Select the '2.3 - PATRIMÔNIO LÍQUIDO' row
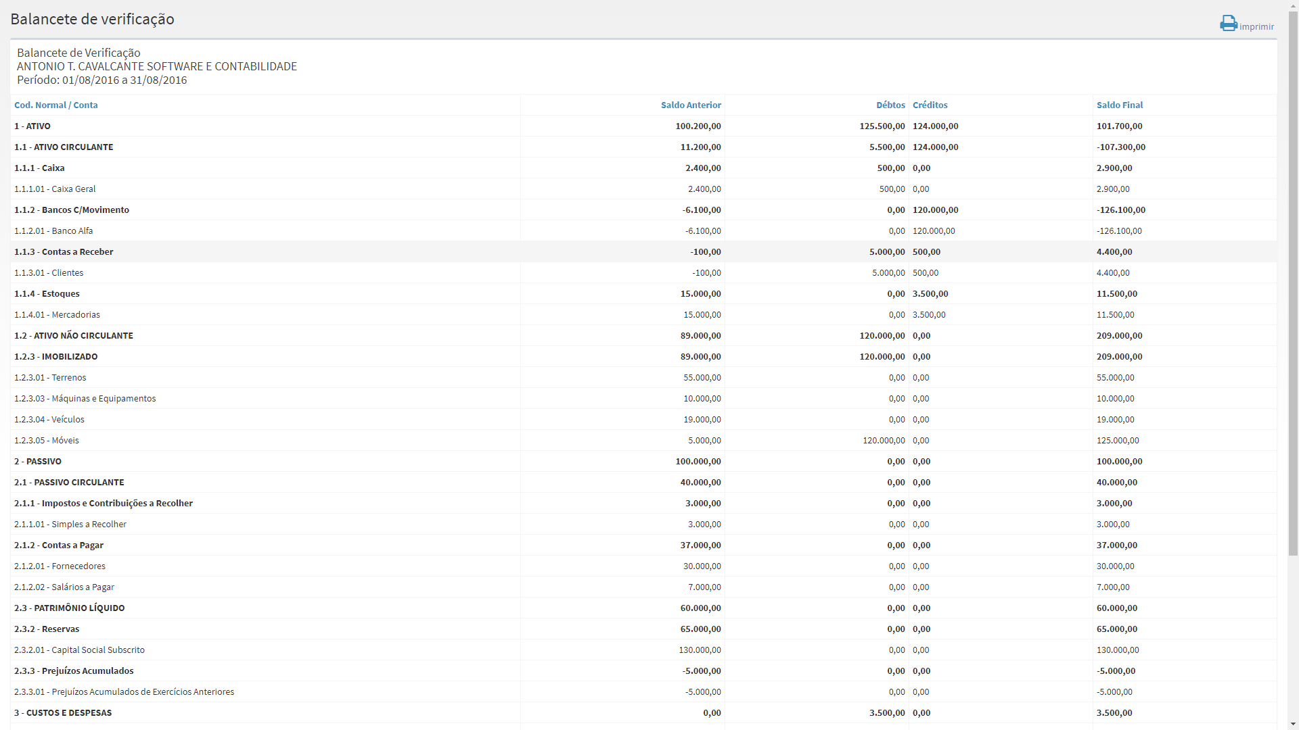 [643, 608]
